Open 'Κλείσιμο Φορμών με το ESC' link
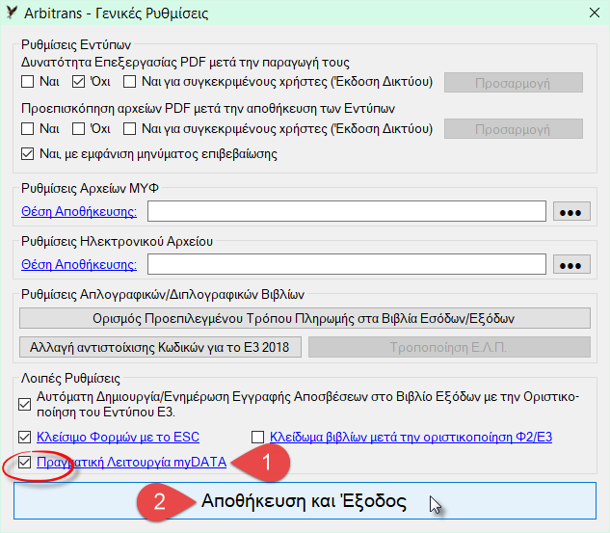This screenshot has height=533, width=610. pos(118,437)
